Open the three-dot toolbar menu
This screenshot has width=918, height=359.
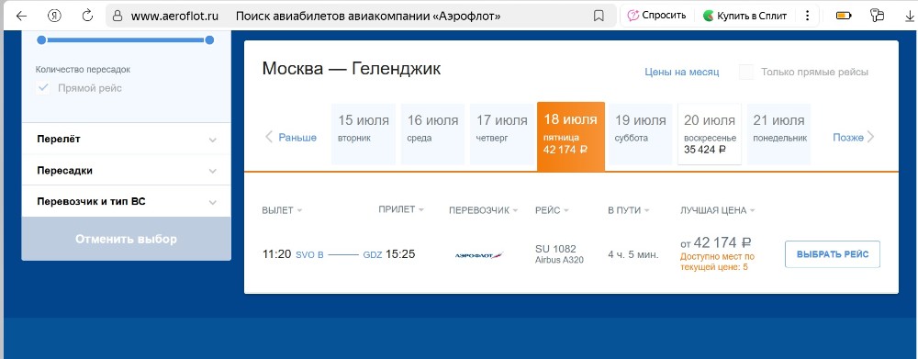pyautogui.click(x=807, y=16)
